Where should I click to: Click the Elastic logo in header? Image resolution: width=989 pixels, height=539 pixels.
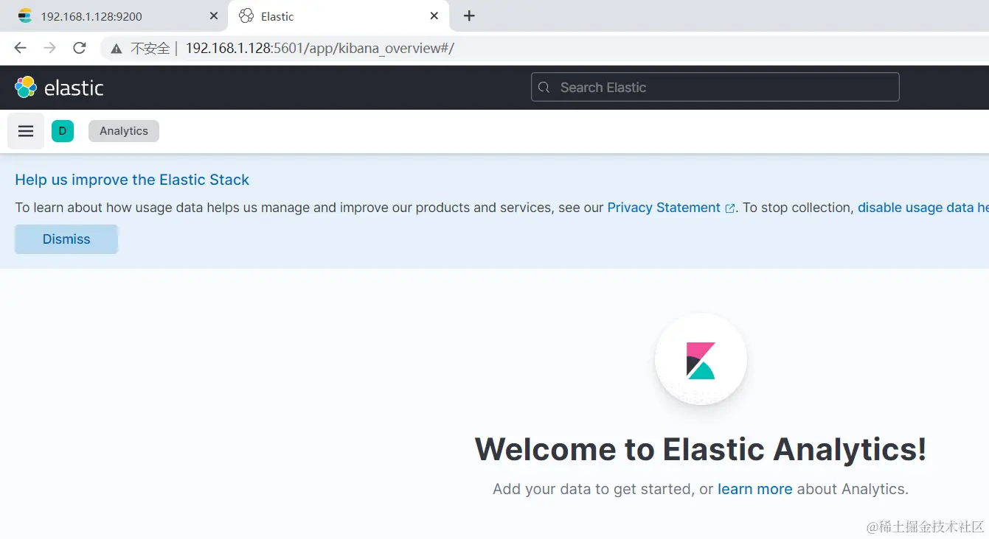click(x=59, y=88)
